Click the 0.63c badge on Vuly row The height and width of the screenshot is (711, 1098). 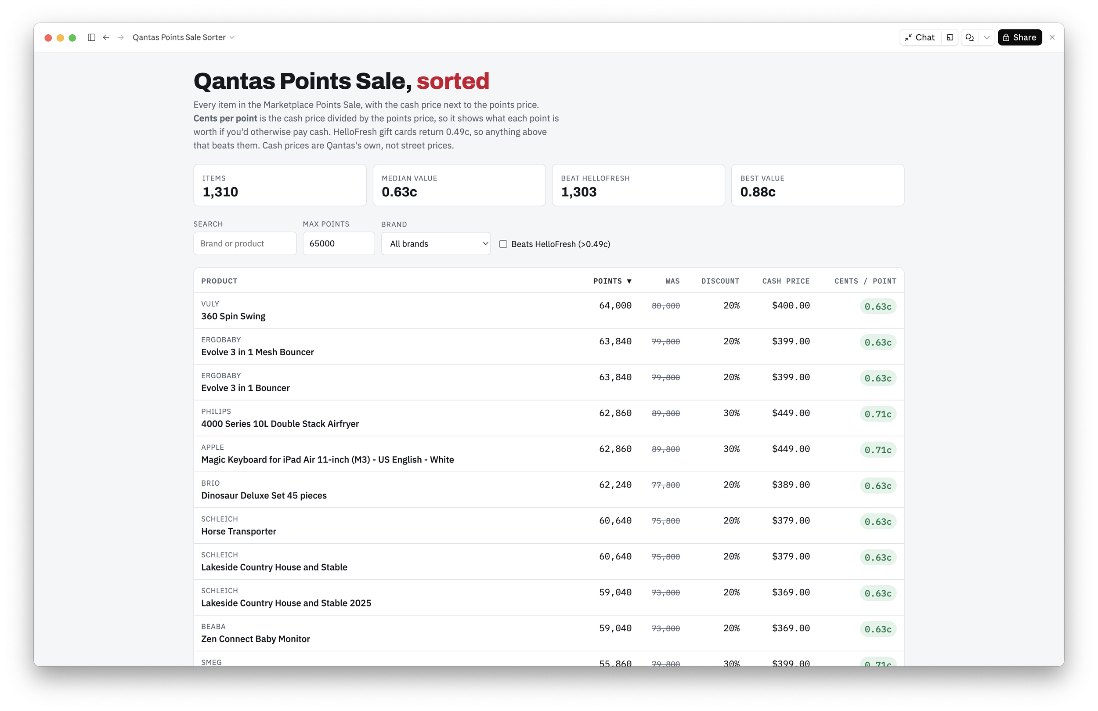click(878, 307)
